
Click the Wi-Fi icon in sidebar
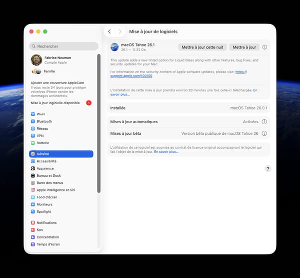pos(33,114)
